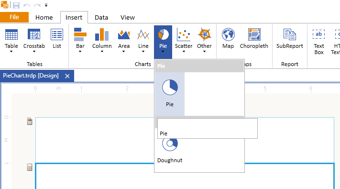Click the Pie chart ribbon icon

tap(163, 34)
